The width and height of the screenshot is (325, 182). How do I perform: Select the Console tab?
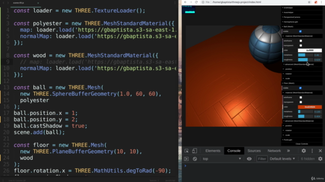pos(234,151)
